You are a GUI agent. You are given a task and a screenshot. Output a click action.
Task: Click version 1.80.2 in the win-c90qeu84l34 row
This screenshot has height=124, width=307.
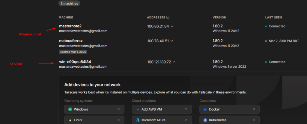(x=218, y=62)
